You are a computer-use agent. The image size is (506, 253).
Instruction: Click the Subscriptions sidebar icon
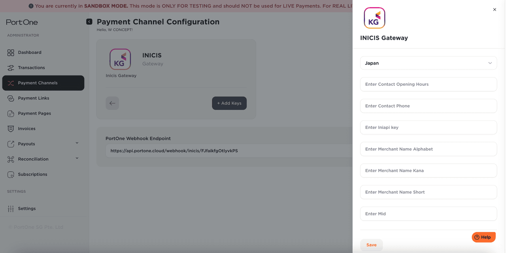[11, 174]
